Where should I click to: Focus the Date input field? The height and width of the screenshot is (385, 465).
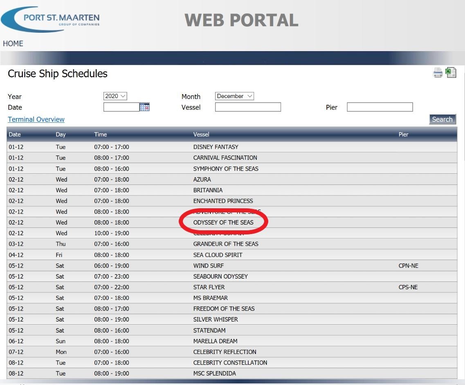(x=121, y=107)
